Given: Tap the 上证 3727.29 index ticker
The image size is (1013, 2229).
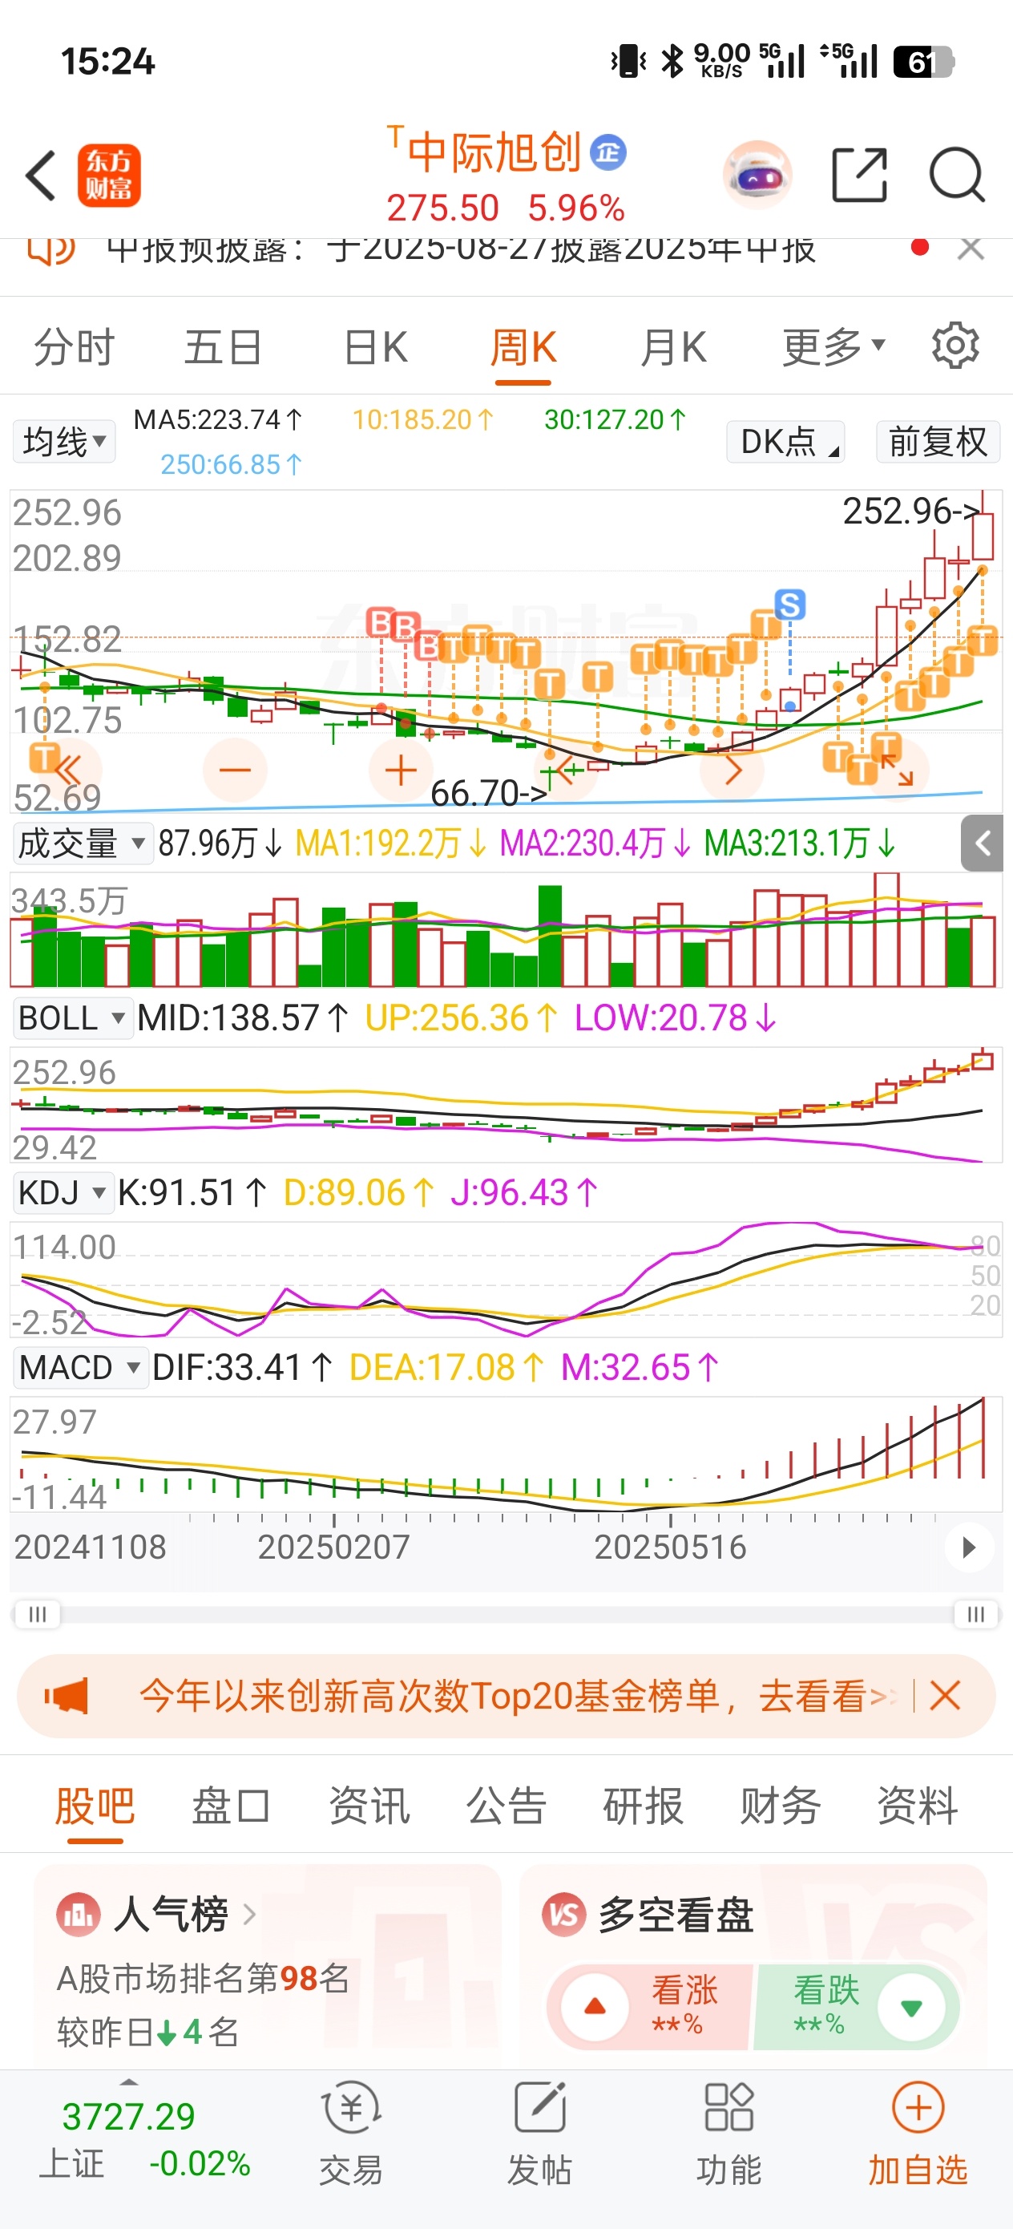Looking at the screenshot, I should click(x=144, y=2139).
